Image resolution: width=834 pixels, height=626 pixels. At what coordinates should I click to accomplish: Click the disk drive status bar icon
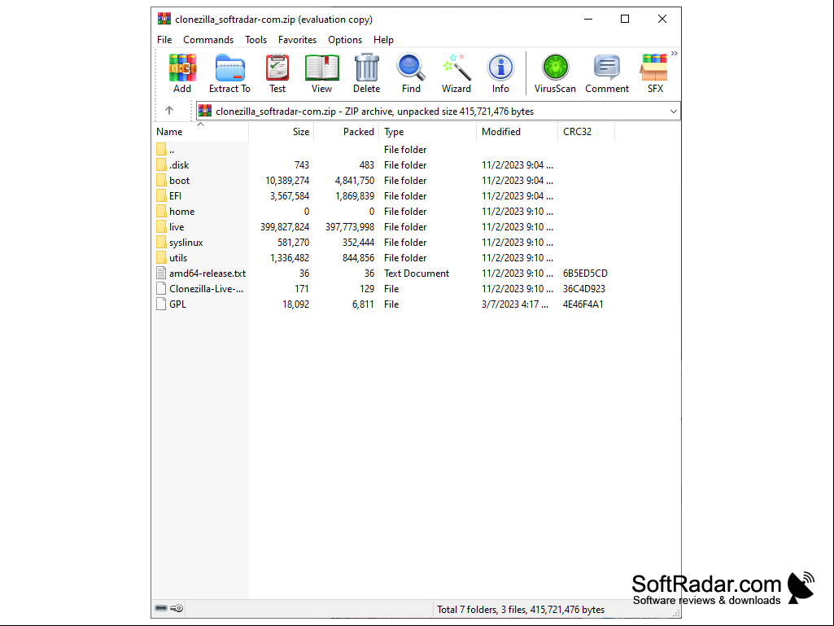tap(161, 608)
